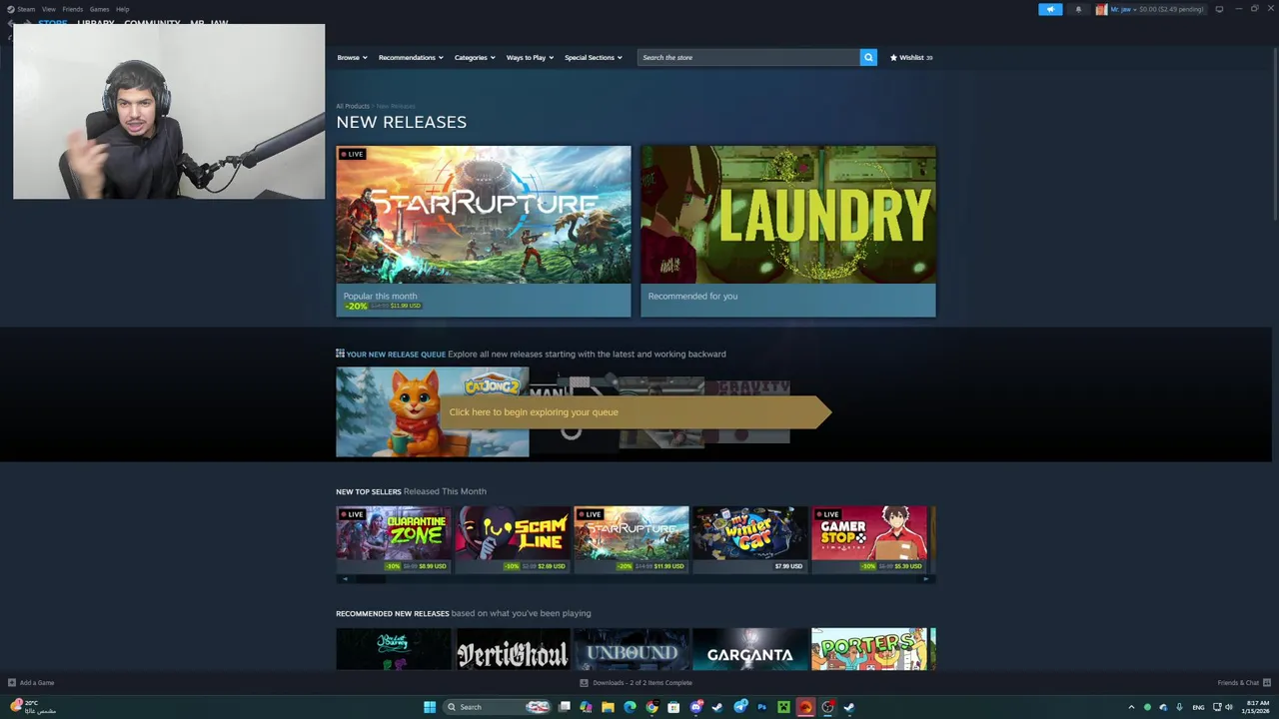Click YOUR NEW RELEASE QUEUE heading link
The height and width of the screenshot is (719, 1279).
pyautogui.click(x=396, y=354)
